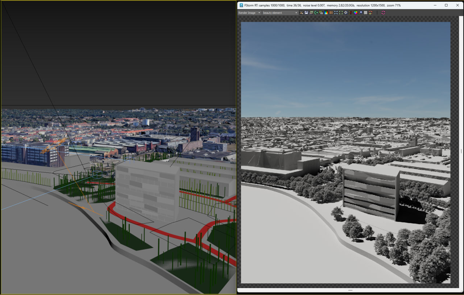This screenshot has height=295, width=464.
Task: Click the magnifier zoom icon
Action: point(361,13)
